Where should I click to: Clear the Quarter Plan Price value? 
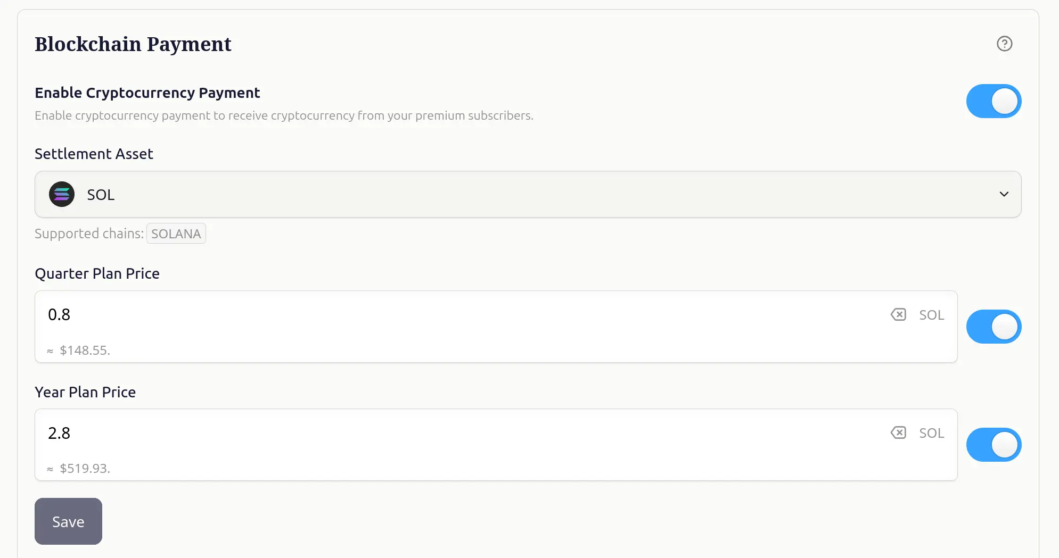898,315
